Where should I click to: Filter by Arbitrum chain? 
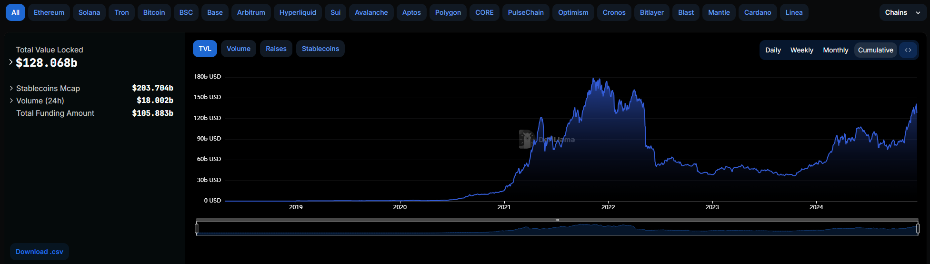251,12
